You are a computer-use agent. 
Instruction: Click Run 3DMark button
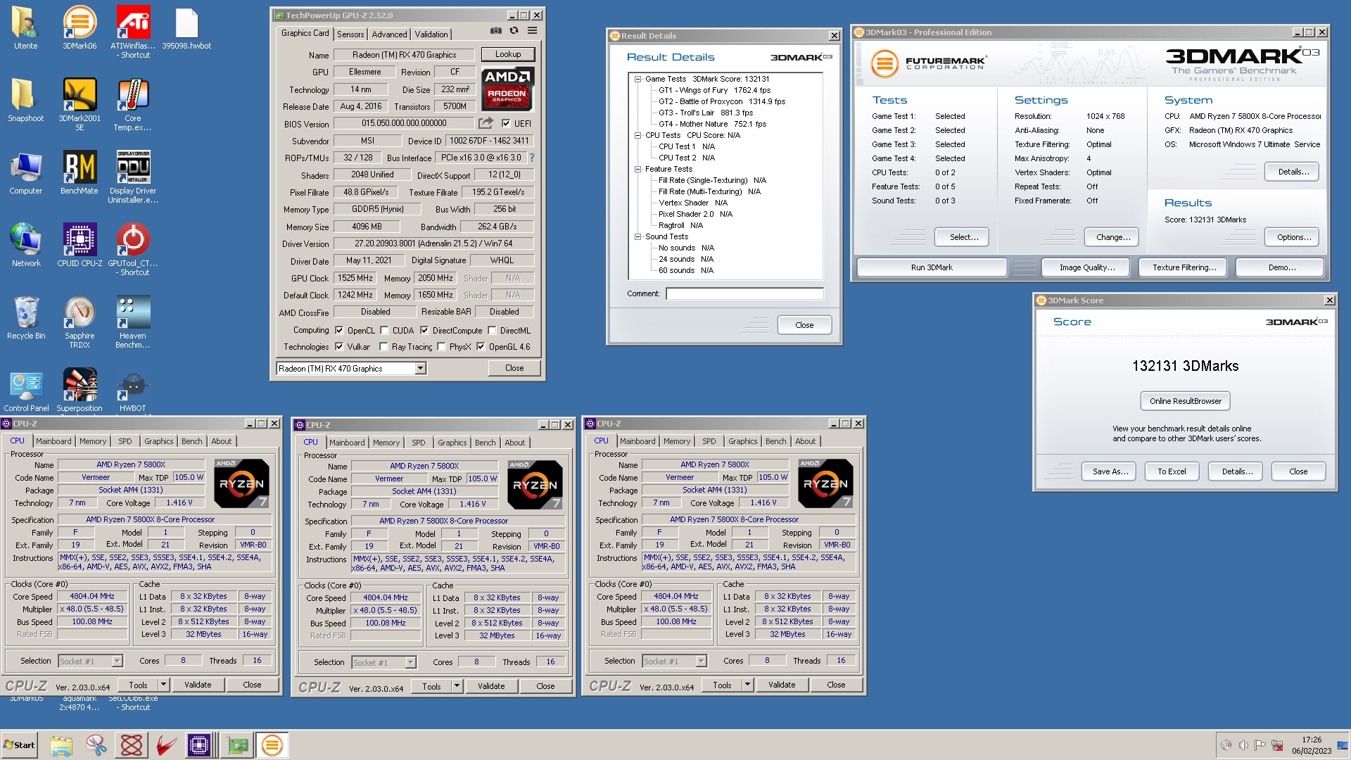click(x=932, y=267)
